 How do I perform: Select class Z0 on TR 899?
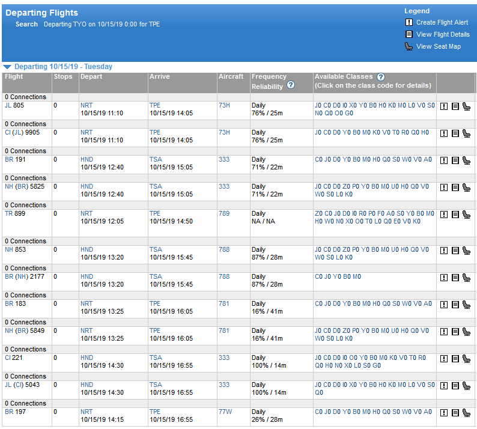pos(318,213)
